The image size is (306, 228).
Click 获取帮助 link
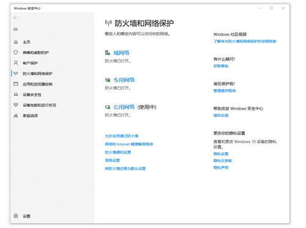coord(221,66)
